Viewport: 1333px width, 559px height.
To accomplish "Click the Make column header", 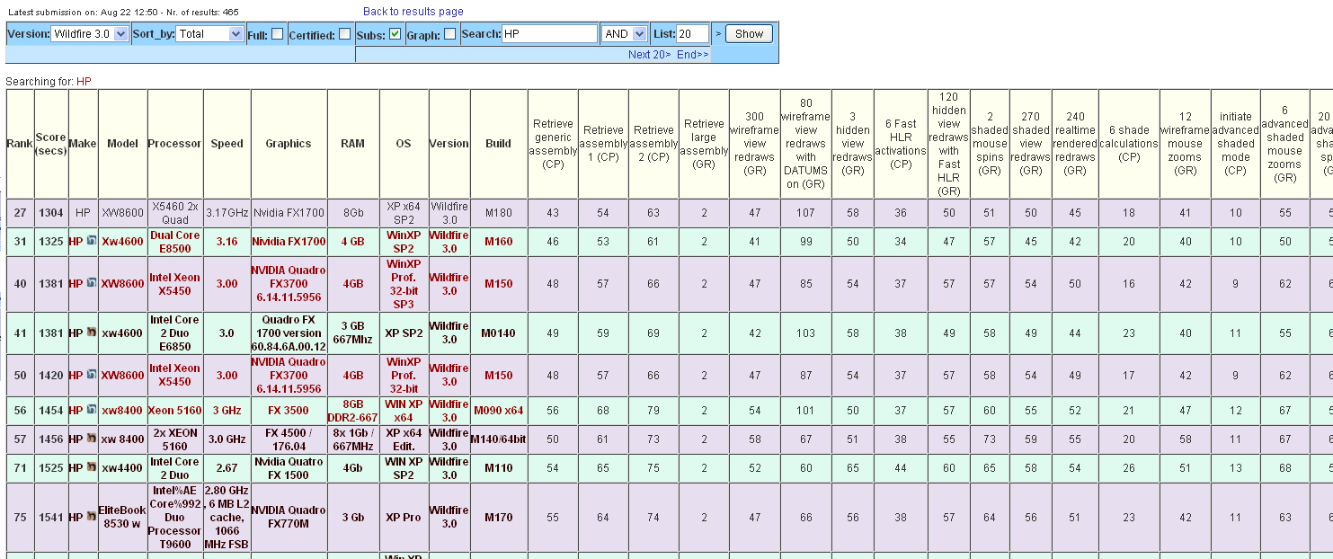I will pos(83,144).
